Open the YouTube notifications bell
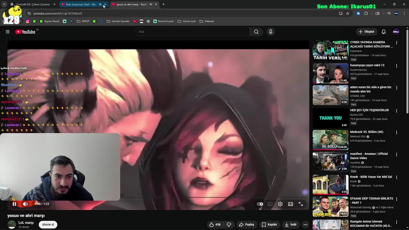 tap(384, 32)
